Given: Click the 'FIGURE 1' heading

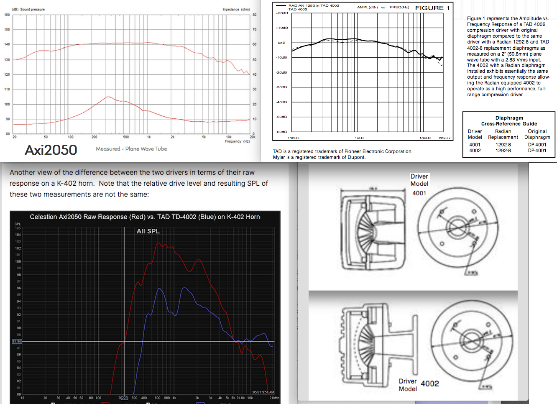Looking at the screenshot, I should click(432, 8).
